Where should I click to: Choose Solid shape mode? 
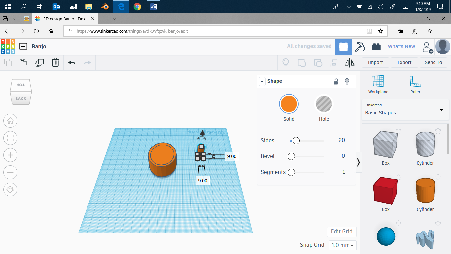tap(289, 108)
